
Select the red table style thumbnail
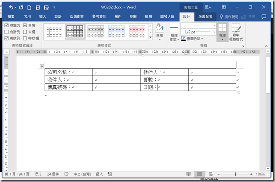point(137,32)
